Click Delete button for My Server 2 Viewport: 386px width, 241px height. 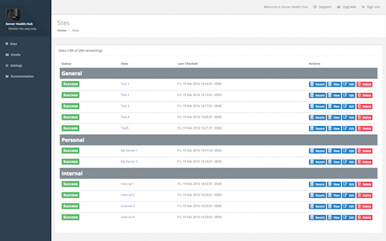click(364, 162)
